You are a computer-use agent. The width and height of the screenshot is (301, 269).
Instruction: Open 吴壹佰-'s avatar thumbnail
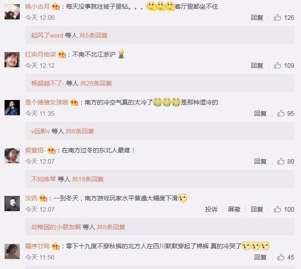click(12, 155)
